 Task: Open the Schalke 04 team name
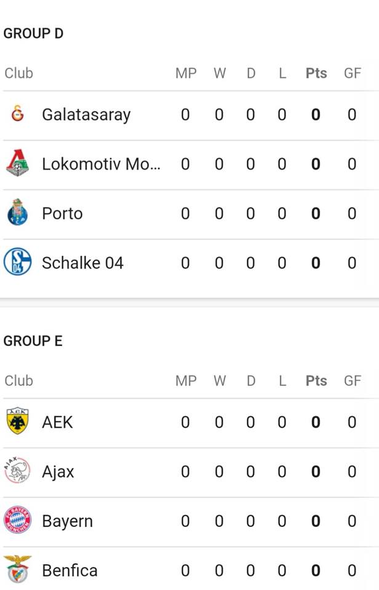pyautogui.click(x=82, y=262)
